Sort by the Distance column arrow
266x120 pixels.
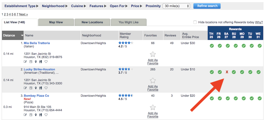22,35
